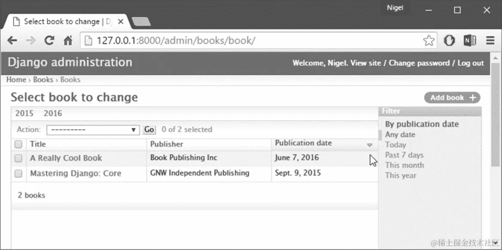Open A Really Cool Book
The width and height of the screenshot is (502, 250).
coord(66,158)
